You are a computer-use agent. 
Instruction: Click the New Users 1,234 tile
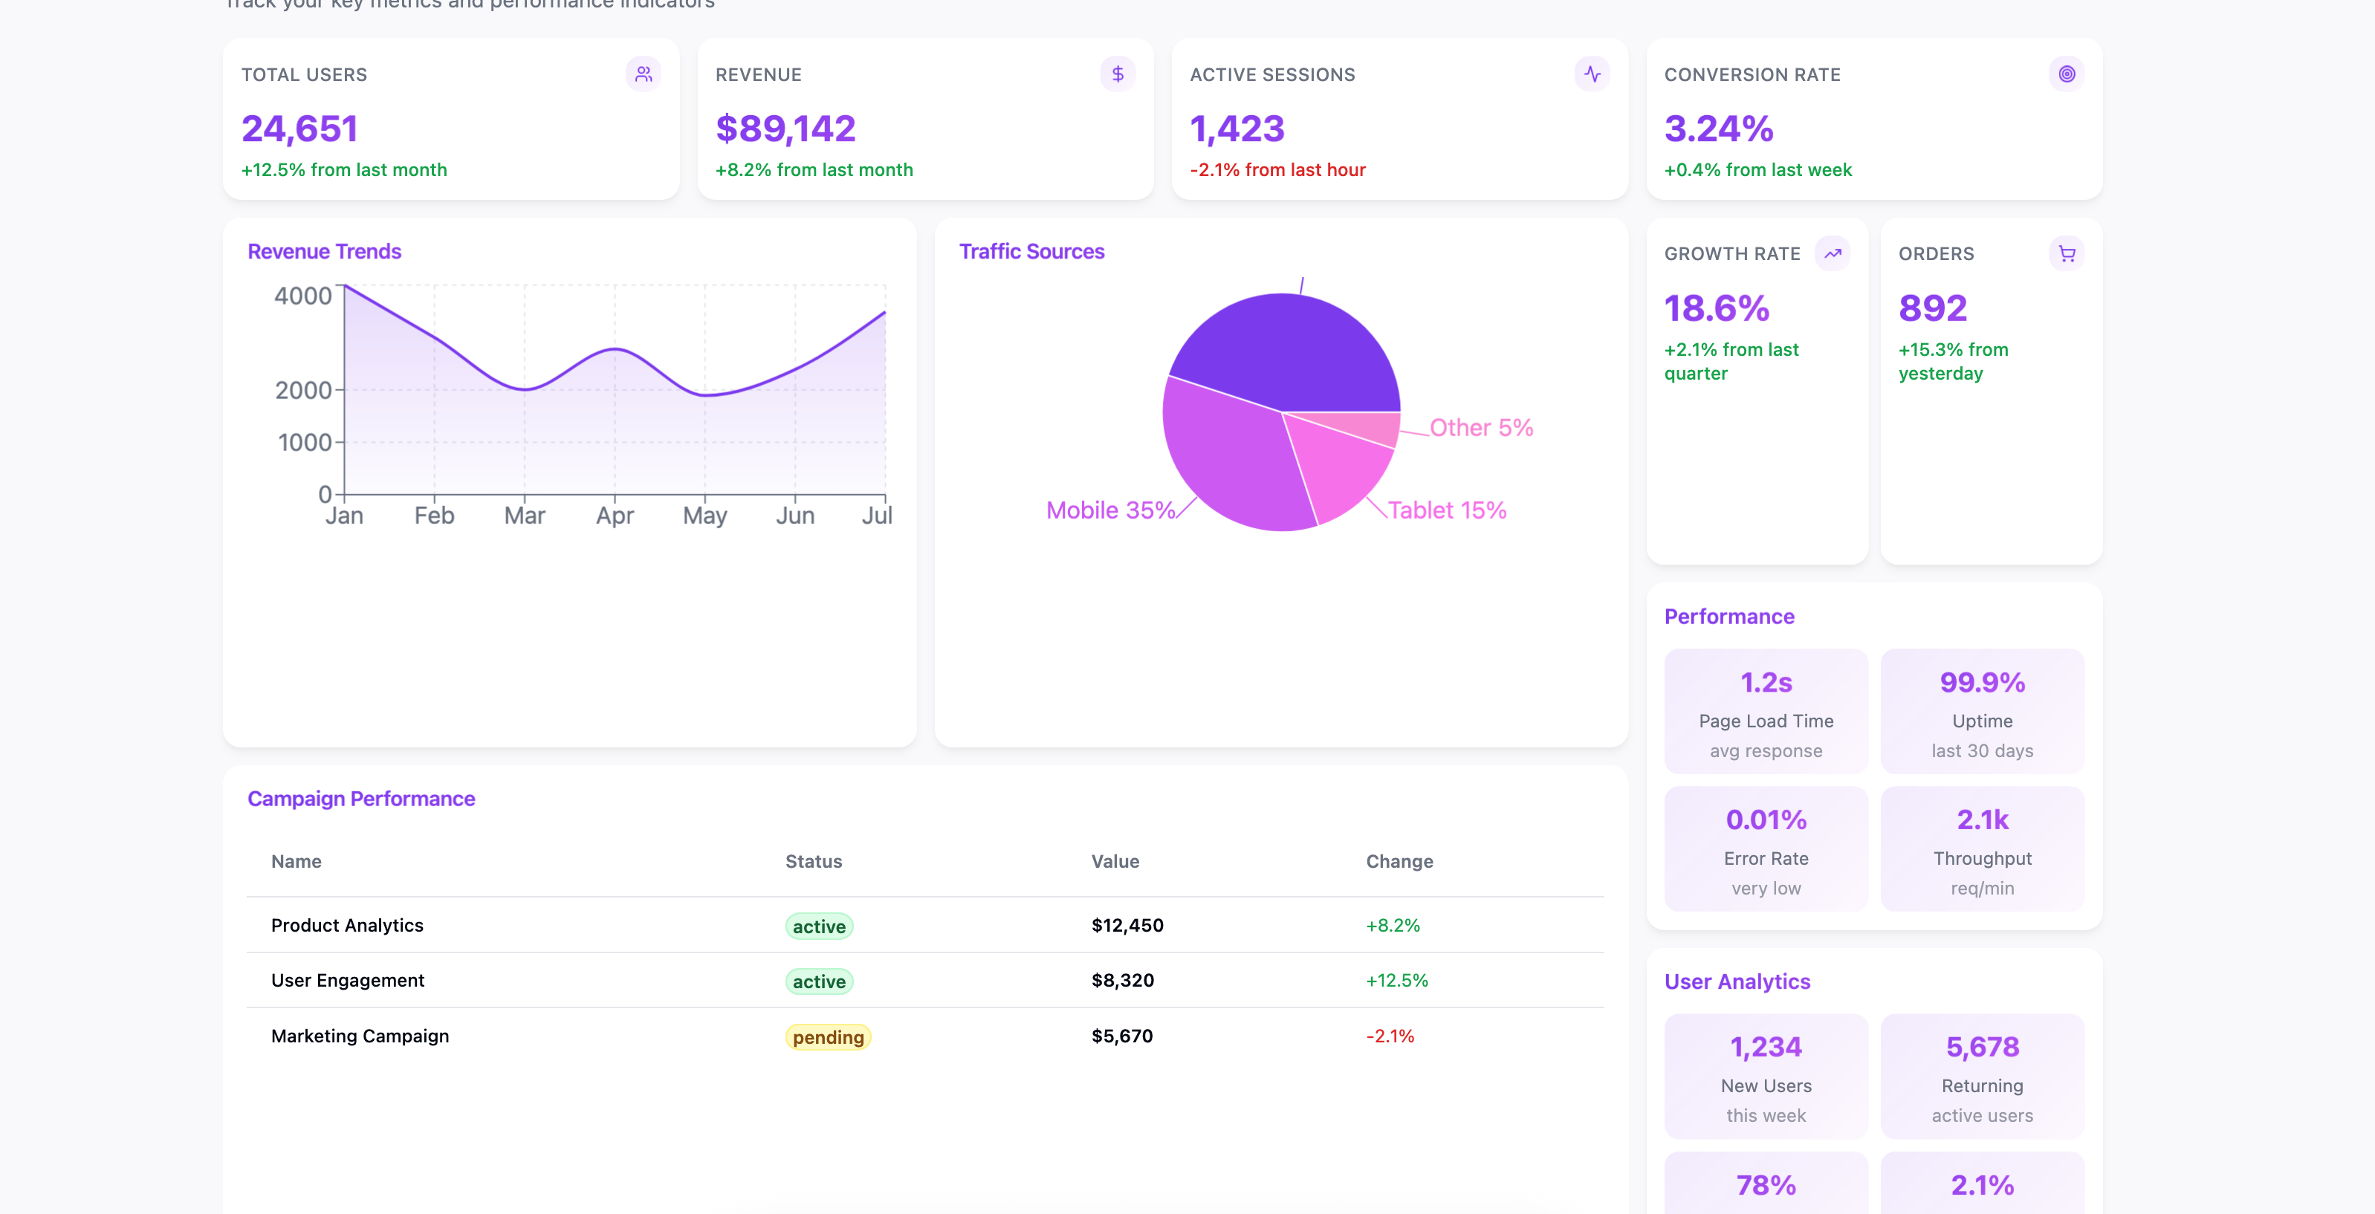click(x=1765, y=1076)
